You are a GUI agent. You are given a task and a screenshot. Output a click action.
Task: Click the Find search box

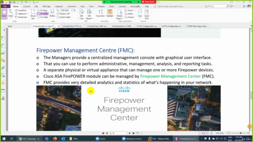(x=217, y=6)
